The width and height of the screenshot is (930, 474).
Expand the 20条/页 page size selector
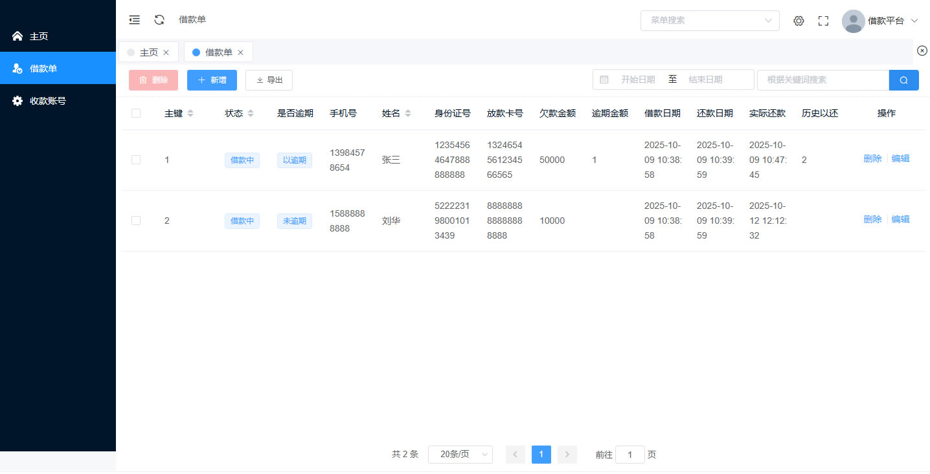click(460, 455)
